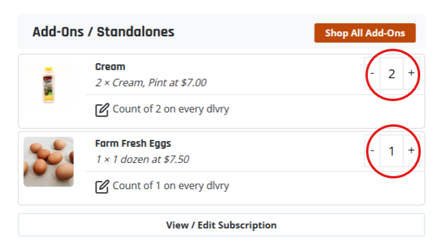Increase the Cream quantity with plus
This screenshot has width=447, height=251.
tap(411, 73)
